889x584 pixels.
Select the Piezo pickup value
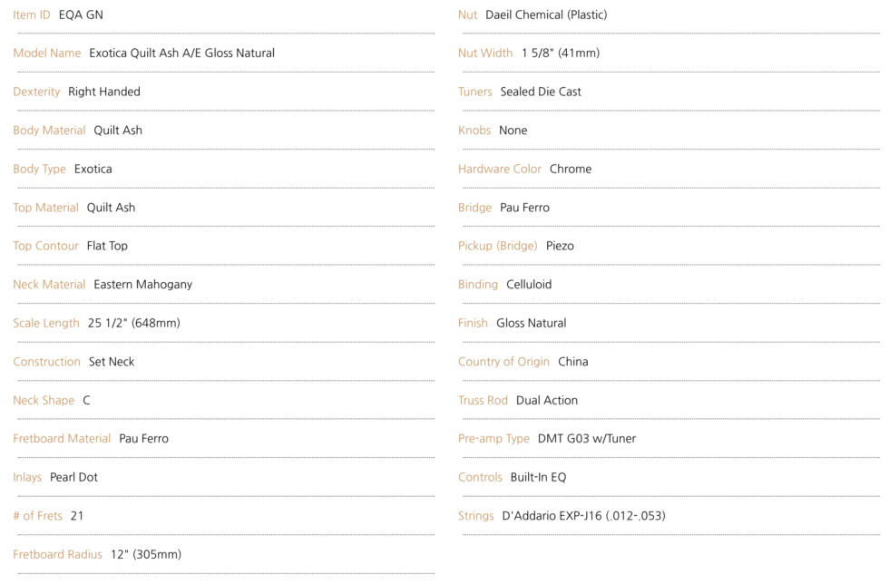point(560,246)
